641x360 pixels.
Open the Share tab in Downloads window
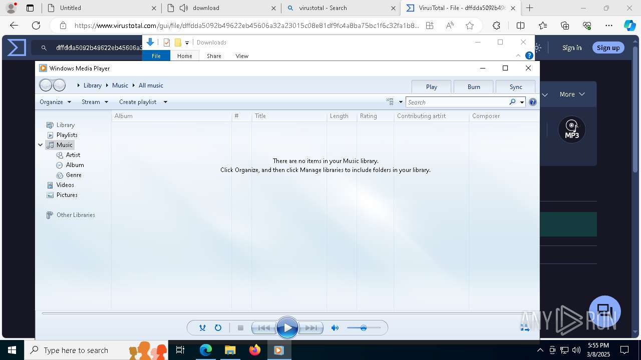click(x=214, y=56)
